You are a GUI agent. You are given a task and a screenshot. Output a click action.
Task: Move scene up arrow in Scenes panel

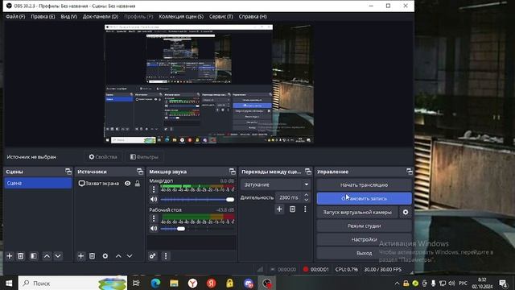click(x=47, y=256)
